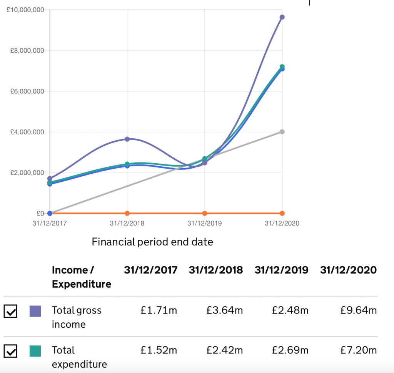Click the teal Total expenditure swatch
This screenshot has height=373, width=394.
point(35,351)
